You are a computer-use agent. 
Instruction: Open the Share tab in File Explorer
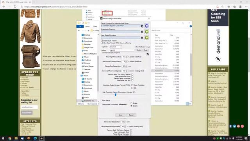tap(95, 26)
